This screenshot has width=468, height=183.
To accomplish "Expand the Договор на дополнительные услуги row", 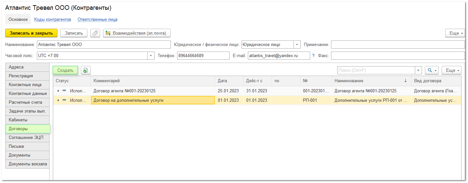I will 58,100.
